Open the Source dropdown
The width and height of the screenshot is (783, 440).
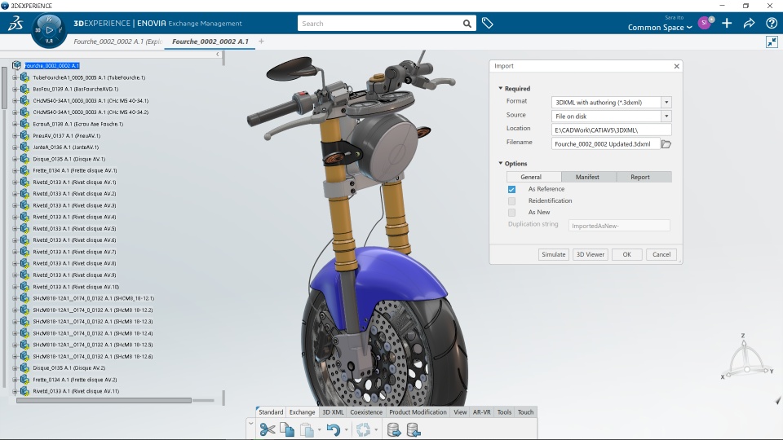(666, 117)
